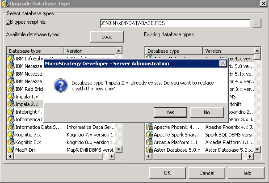This screenshot has width=269, height=183.
Task: Click the icon beside IBM Red Brick
Action: click(11, 89)
